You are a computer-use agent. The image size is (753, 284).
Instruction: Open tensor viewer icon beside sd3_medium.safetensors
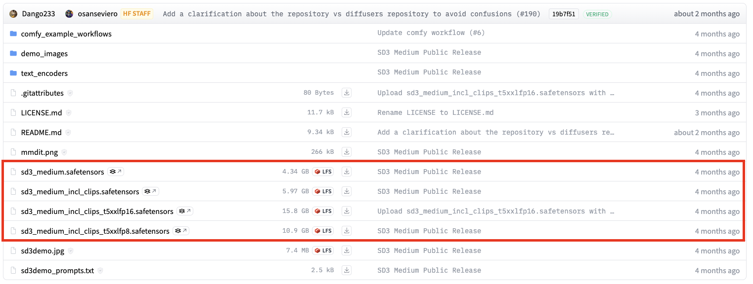point(115,172)
